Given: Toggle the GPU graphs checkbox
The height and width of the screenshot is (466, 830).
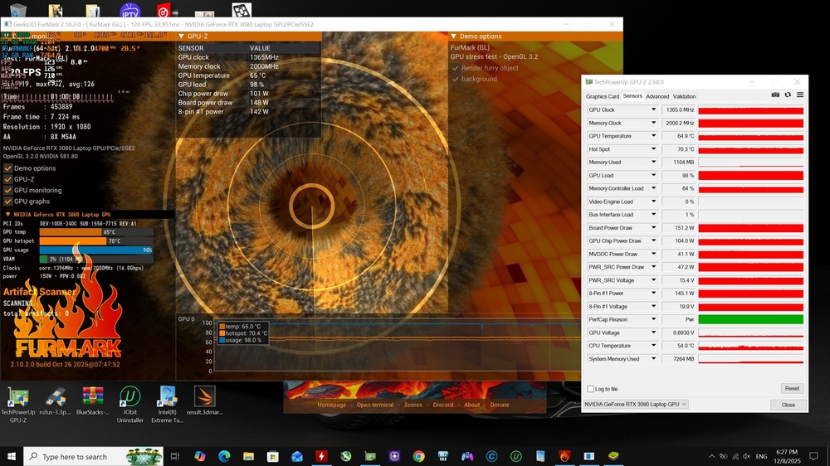Looking at the screenshot, I should [7, 201].
